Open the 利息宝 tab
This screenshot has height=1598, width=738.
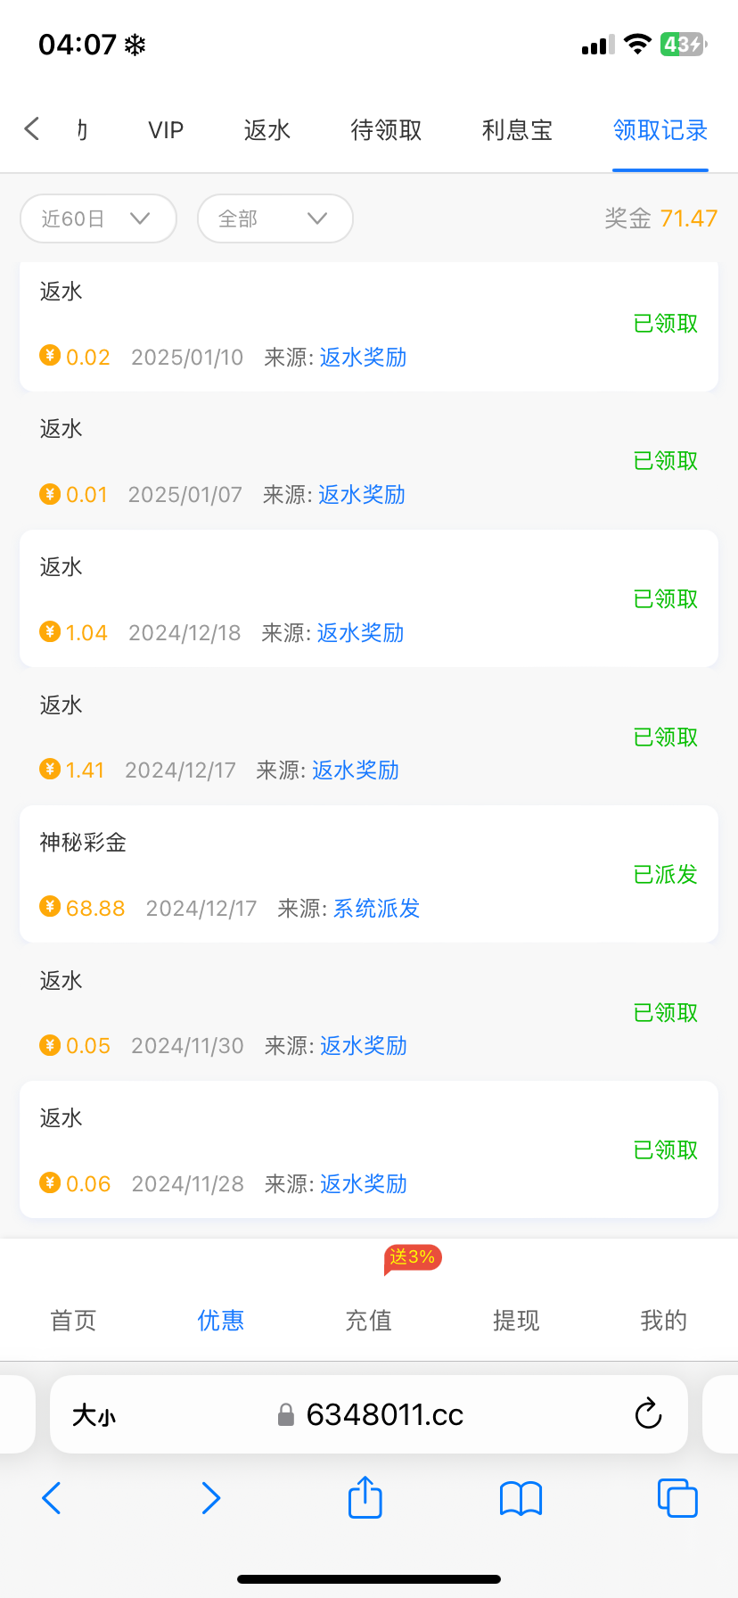tap(517, 130)
